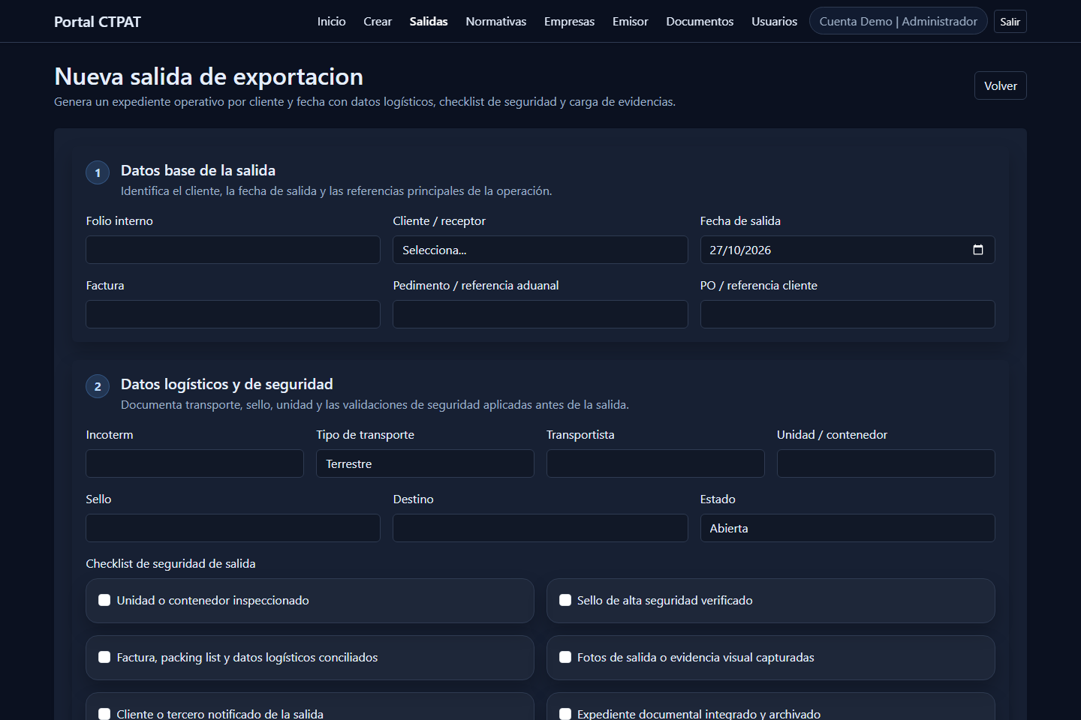1081x720 pixels.
Task: Expand the Tipo de transporte dropdown
Action: pyautogui.click(x=425, y=463)
